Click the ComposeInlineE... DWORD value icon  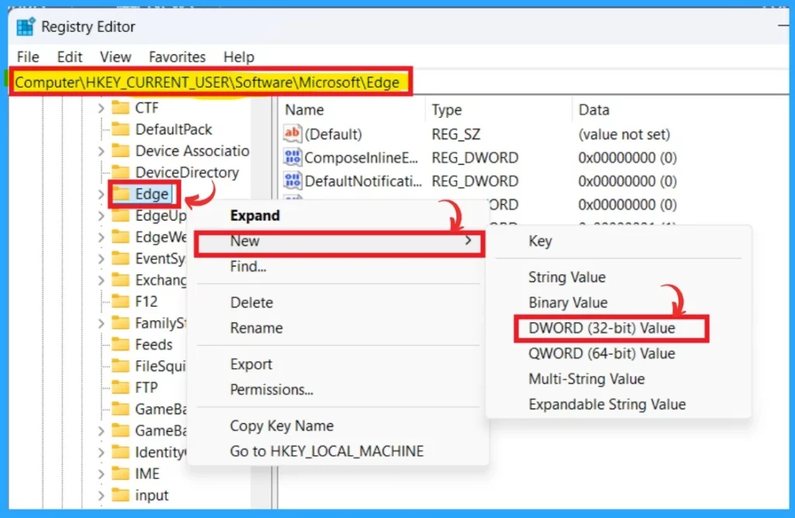coord(293,158)
